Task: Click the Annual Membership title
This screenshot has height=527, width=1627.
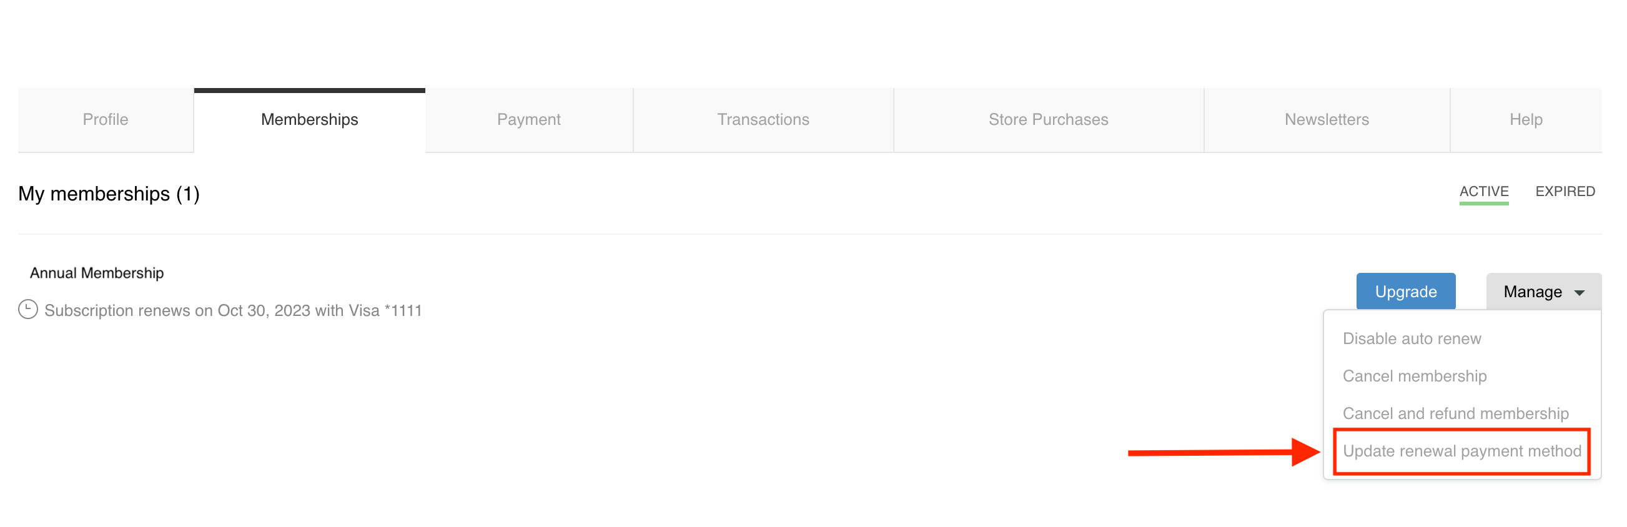Action: [97, 273]
